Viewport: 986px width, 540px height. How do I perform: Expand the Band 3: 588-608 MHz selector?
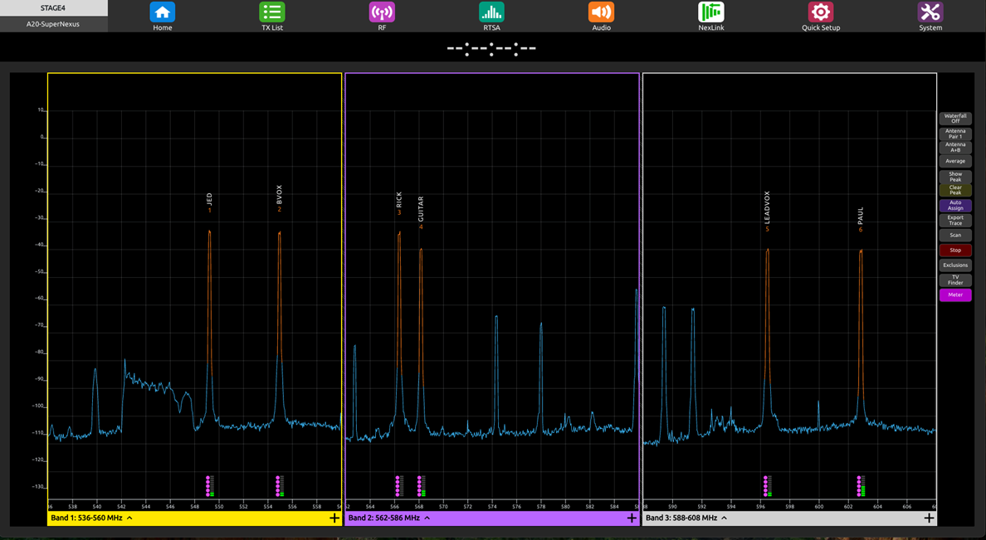pyautogui.click(x=686, y=518)
